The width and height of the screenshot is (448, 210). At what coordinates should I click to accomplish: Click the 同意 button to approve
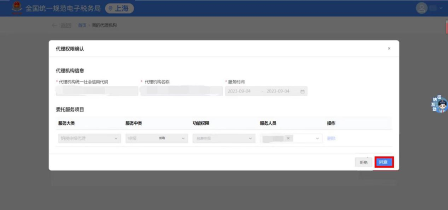pos(384,162)
